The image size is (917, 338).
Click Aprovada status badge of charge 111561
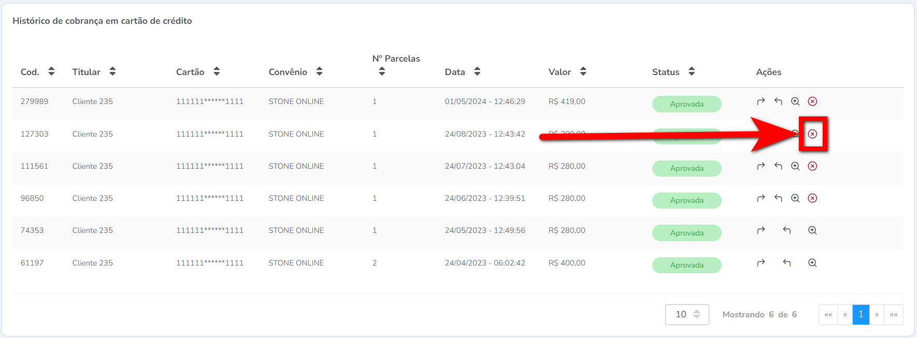(686, 168)
